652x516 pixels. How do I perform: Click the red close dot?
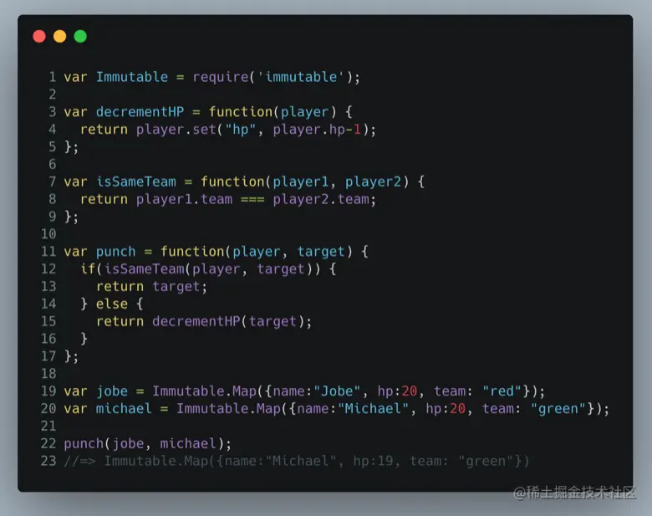click(39, 36)
